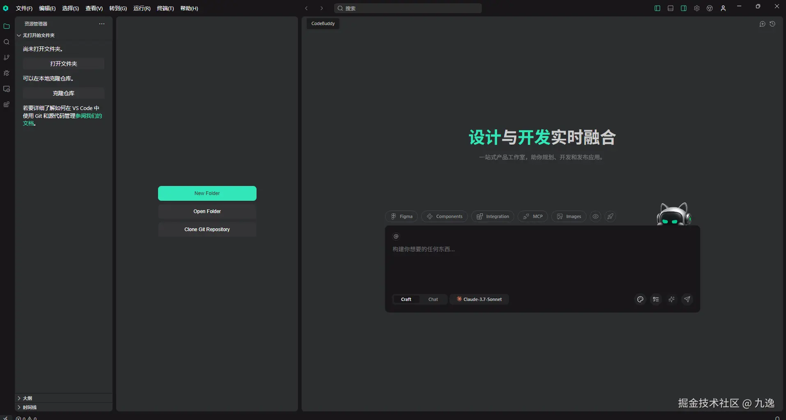This screenshot has width=786, height=420.
Task: Open the Explorer view in activity bar
Action: click(7, 26)
